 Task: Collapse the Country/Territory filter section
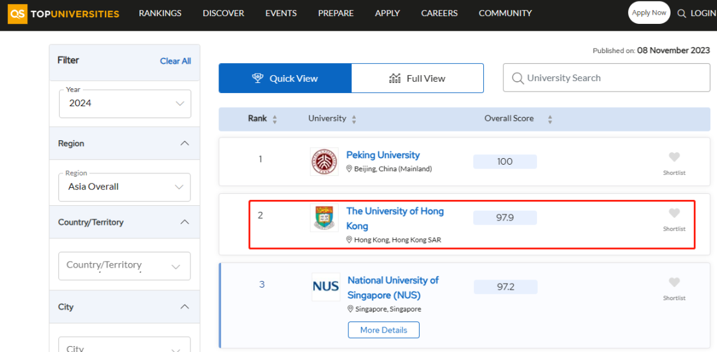point(185,222)
